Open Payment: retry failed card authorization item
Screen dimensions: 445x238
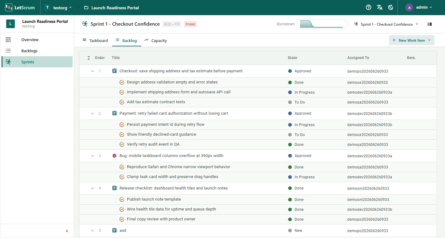click(x=174, y=113)
